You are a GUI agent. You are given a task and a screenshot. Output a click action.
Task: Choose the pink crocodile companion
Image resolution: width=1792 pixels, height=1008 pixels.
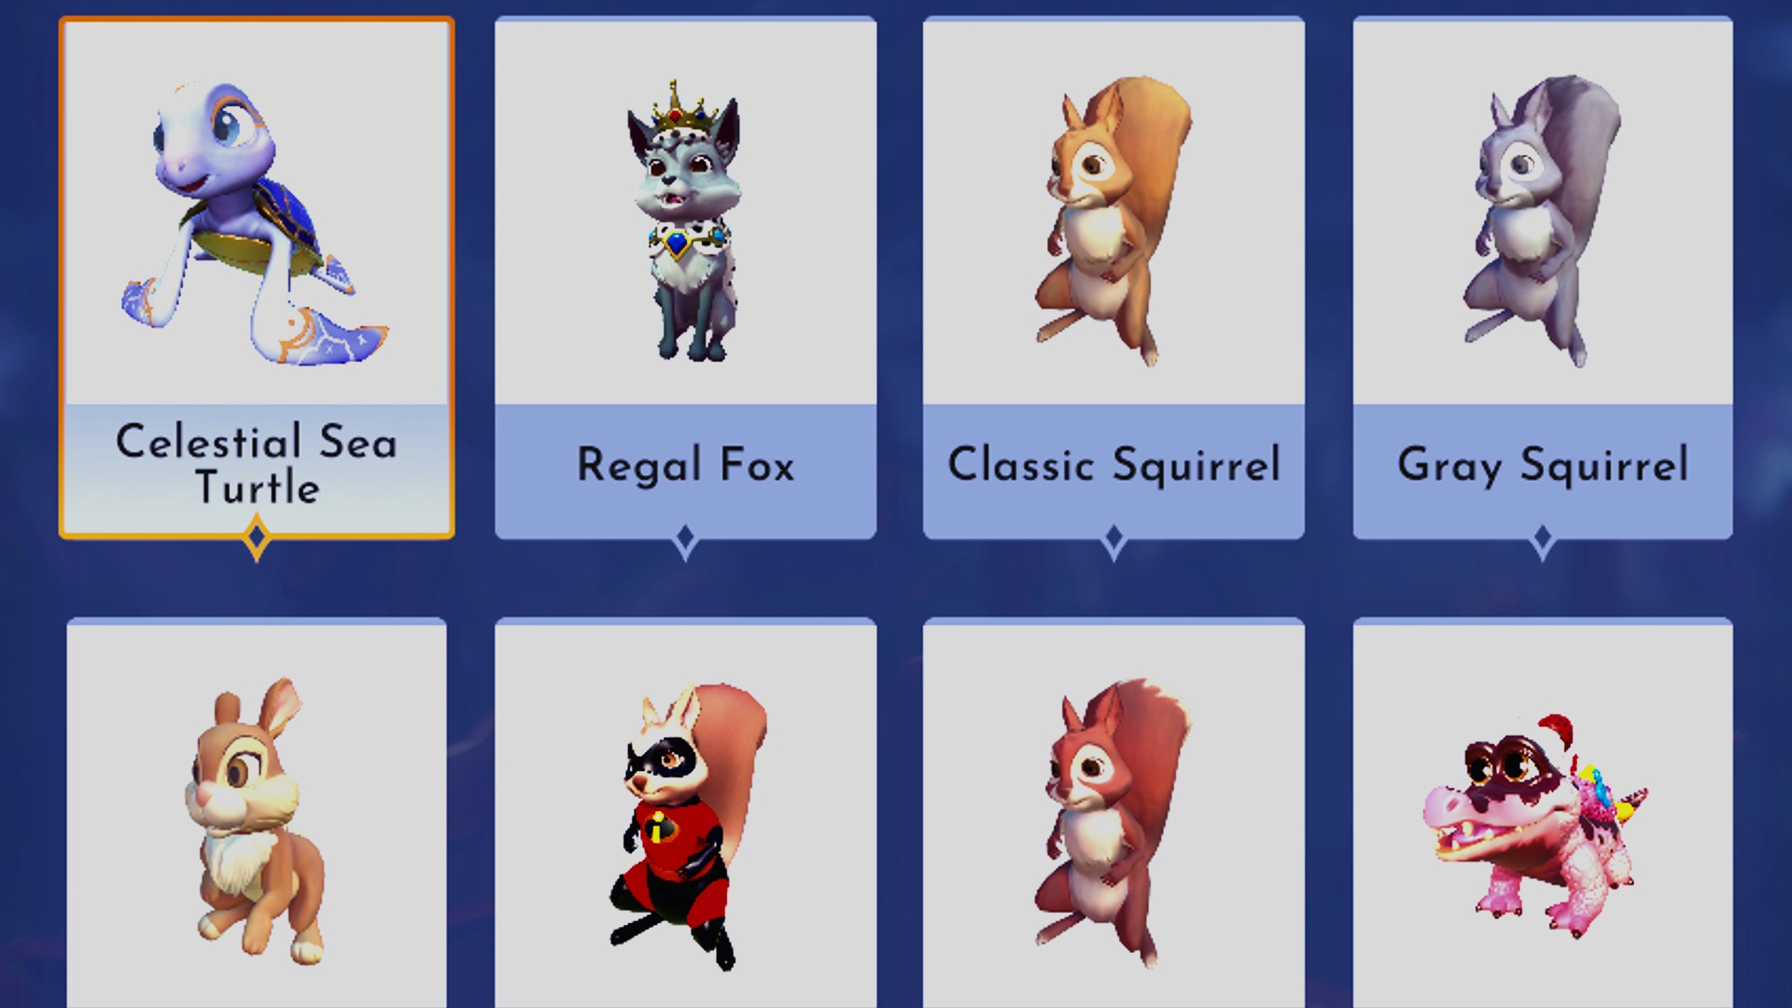(x=1534, y=827)
